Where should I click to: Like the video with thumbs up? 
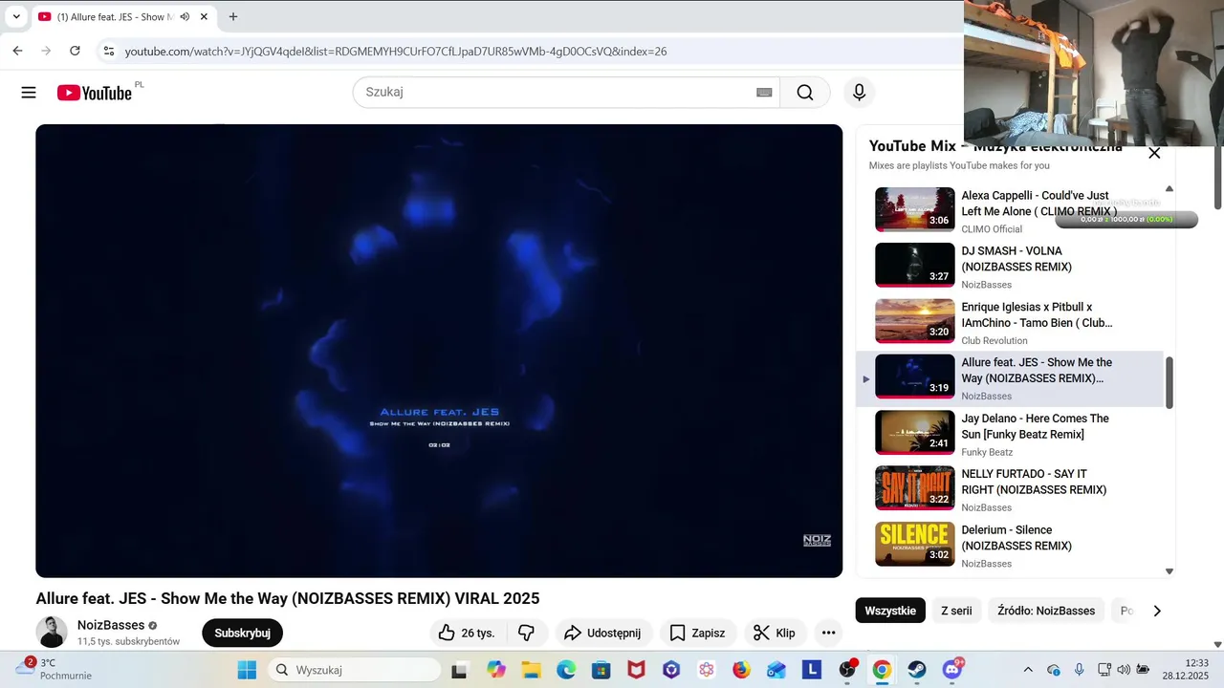tap(467, 633)
